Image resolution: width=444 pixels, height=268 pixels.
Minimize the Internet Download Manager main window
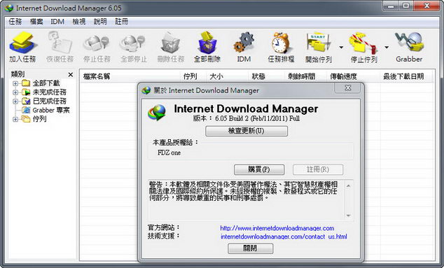391,6
